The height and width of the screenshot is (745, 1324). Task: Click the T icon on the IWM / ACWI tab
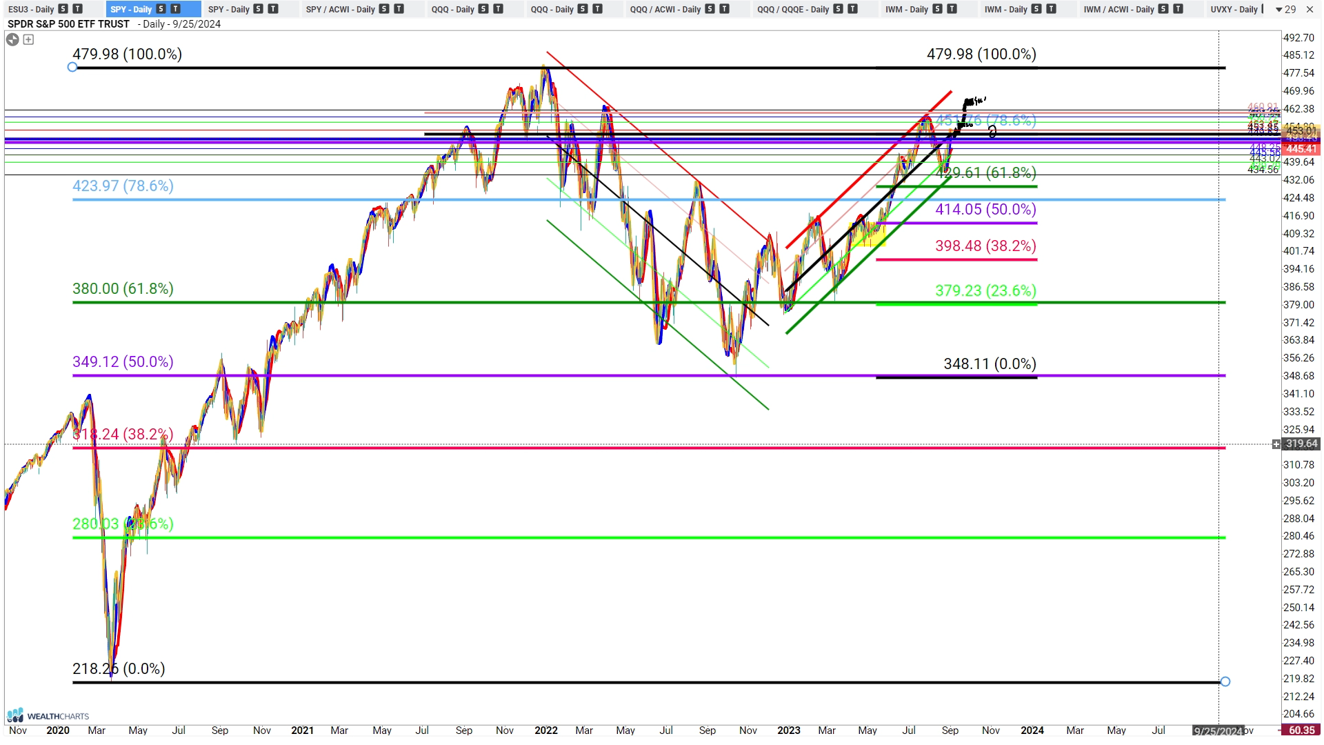click(1178, 9)
